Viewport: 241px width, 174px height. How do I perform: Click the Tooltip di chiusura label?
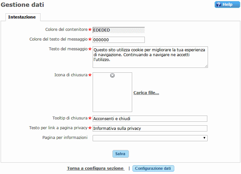click(x=70, y=118)
